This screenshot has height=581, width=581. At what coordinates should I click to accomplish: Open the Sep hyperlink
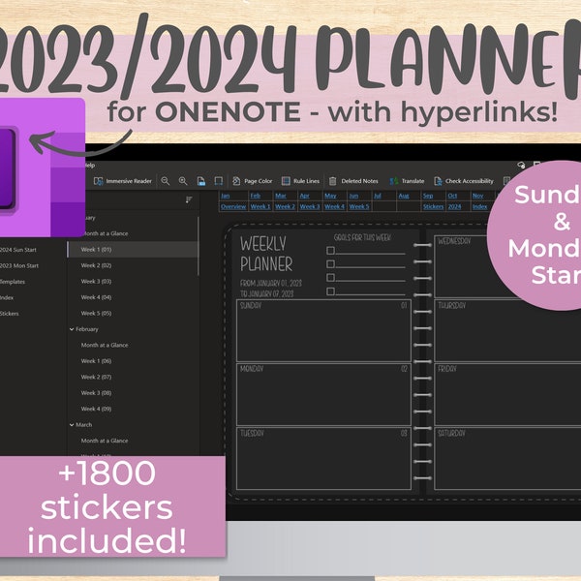[428, 196]
